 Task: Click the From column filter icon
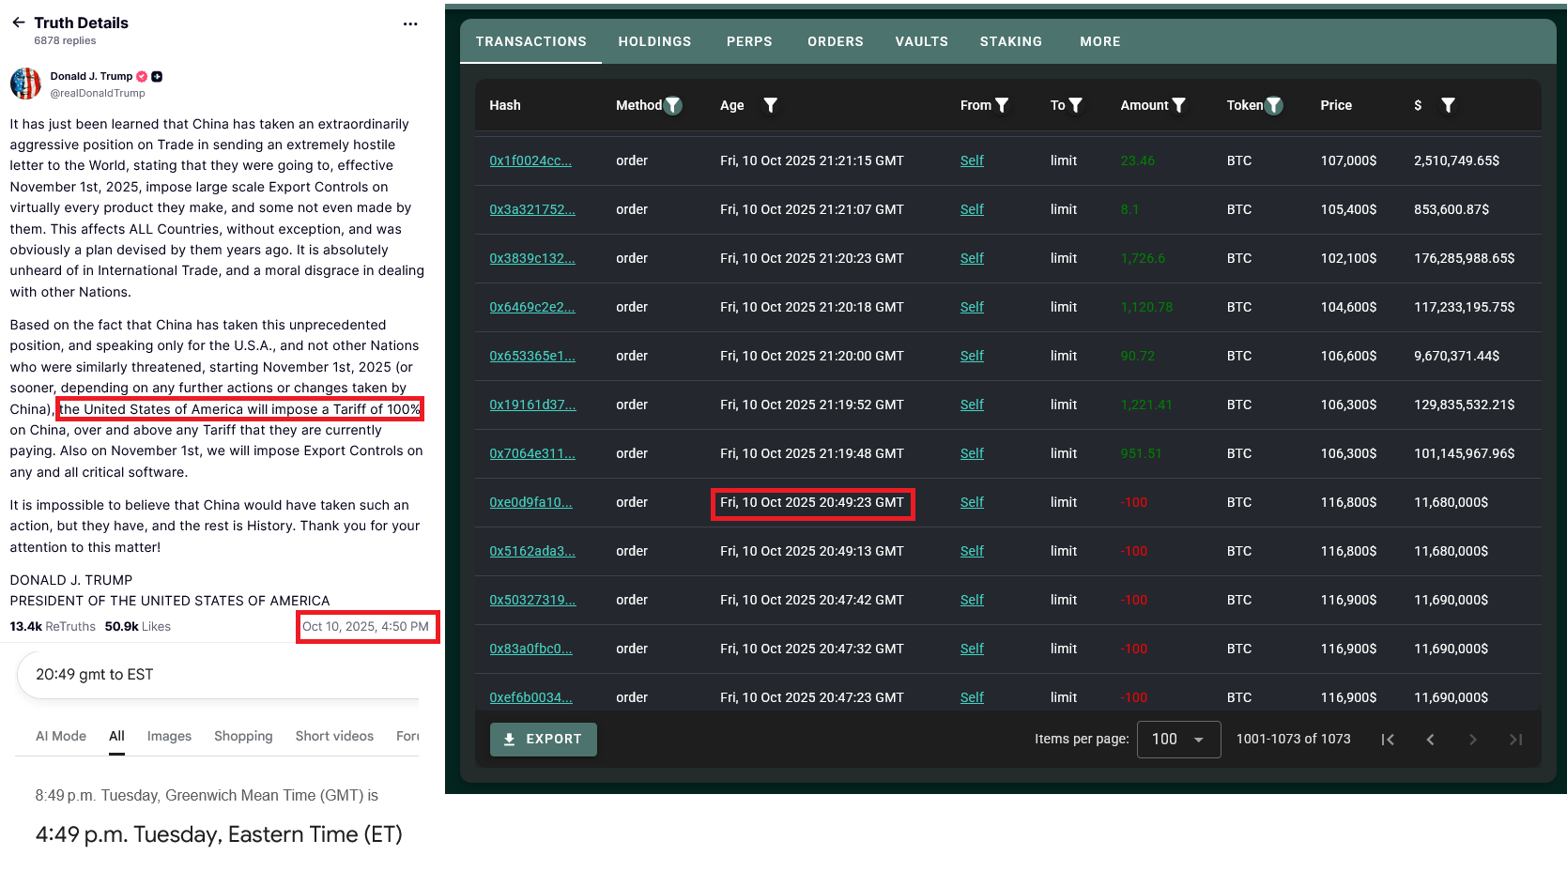click(1002, 105)
